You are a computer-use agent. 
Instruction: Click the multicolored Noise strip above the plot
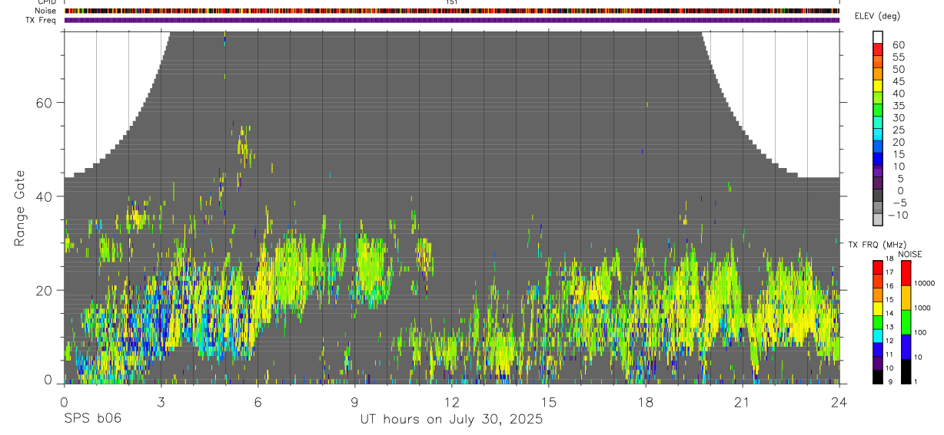(x=451, y=11)
